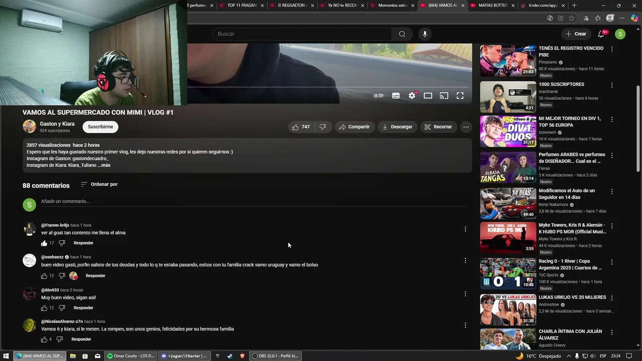The width and height of the screenshot is (642, 361).
Task: Like the comment by @ssebaezz
Action: click(44, 276)
